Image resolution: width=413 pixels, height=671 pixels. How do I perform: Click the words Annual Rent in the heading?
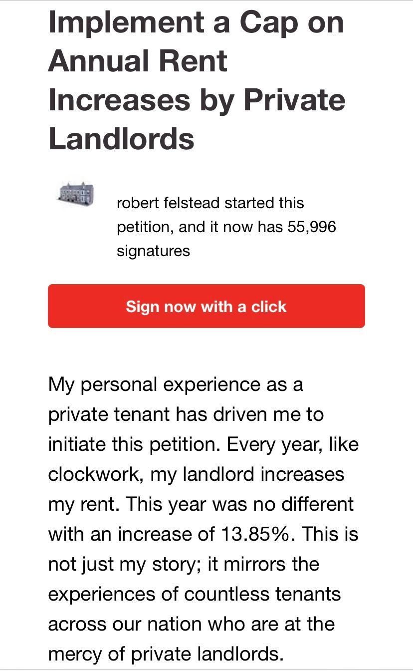[138, 60]
